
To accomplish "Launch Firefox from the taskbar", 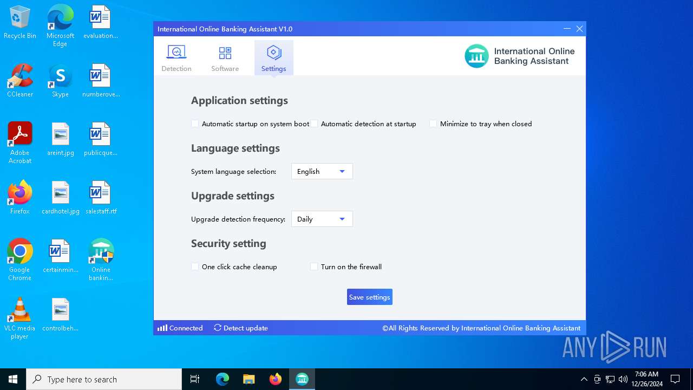I will pos(275,379).
